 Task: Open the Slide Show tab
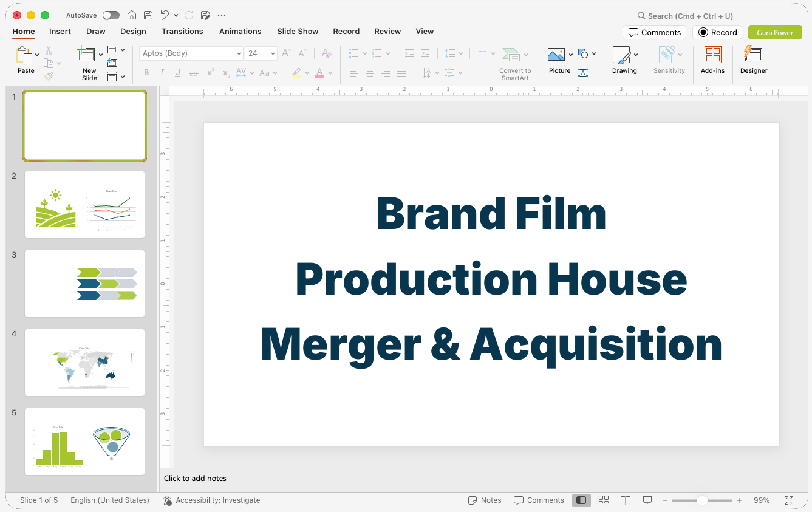tap(298, 32)
